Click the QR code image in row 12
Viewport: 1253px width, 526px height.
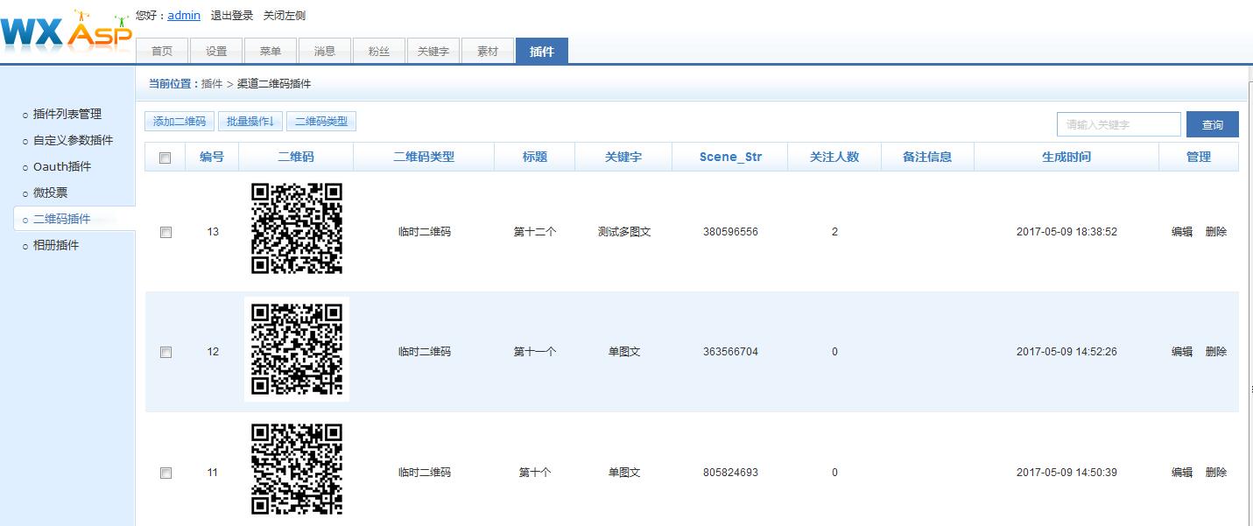pos(297,349)
